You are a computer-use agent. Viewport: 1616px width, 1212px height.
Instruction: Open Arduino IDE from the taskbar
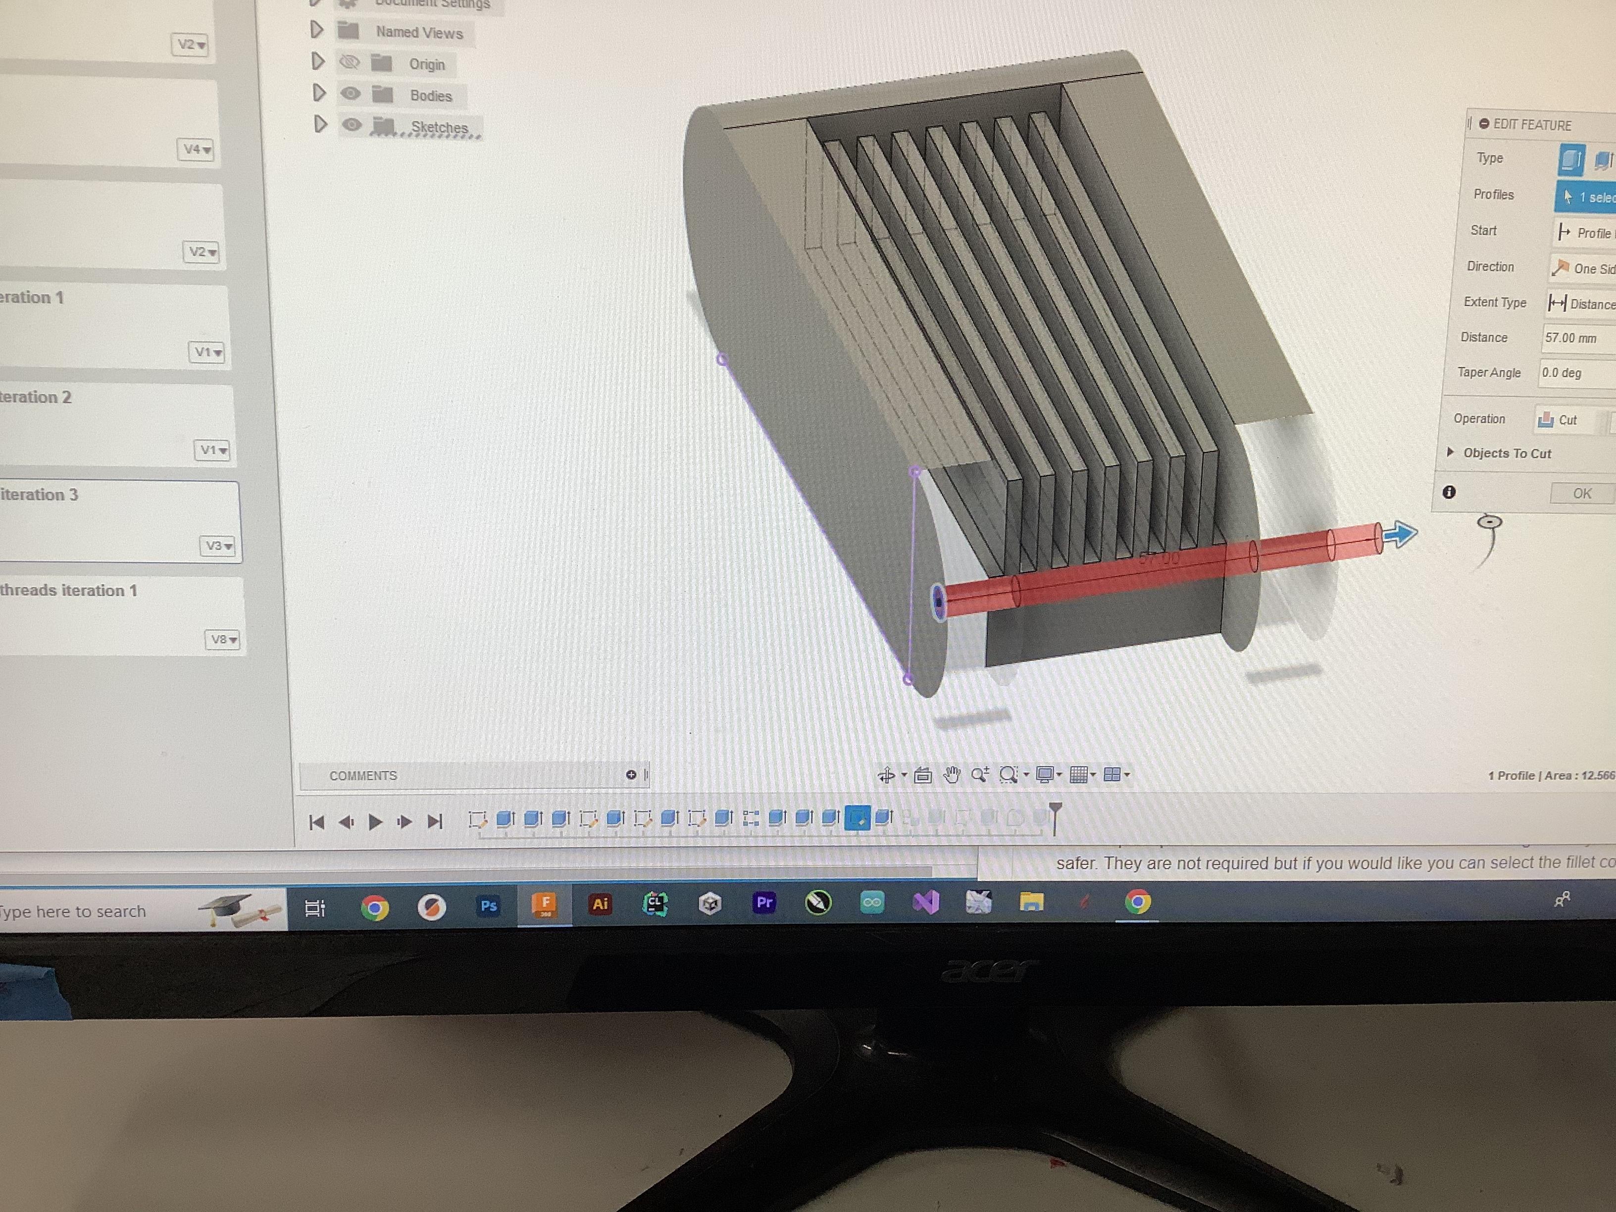[871, 903]
